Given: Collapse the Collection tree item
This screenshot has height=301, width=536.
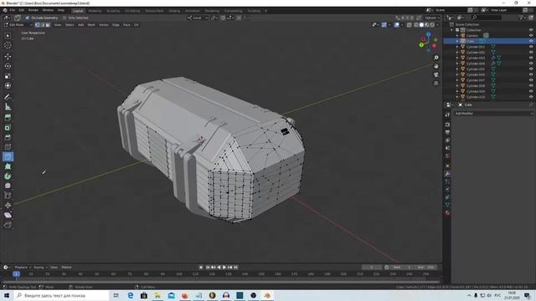Looking at the screenshot, I should (452, 30).
